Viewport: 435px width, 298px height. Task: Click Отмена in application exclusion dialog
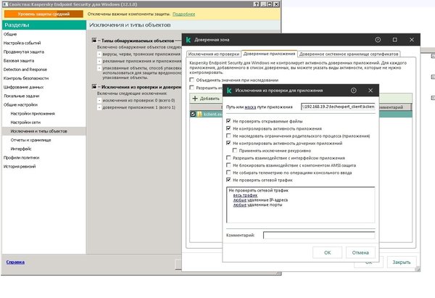tap(360, 252)
